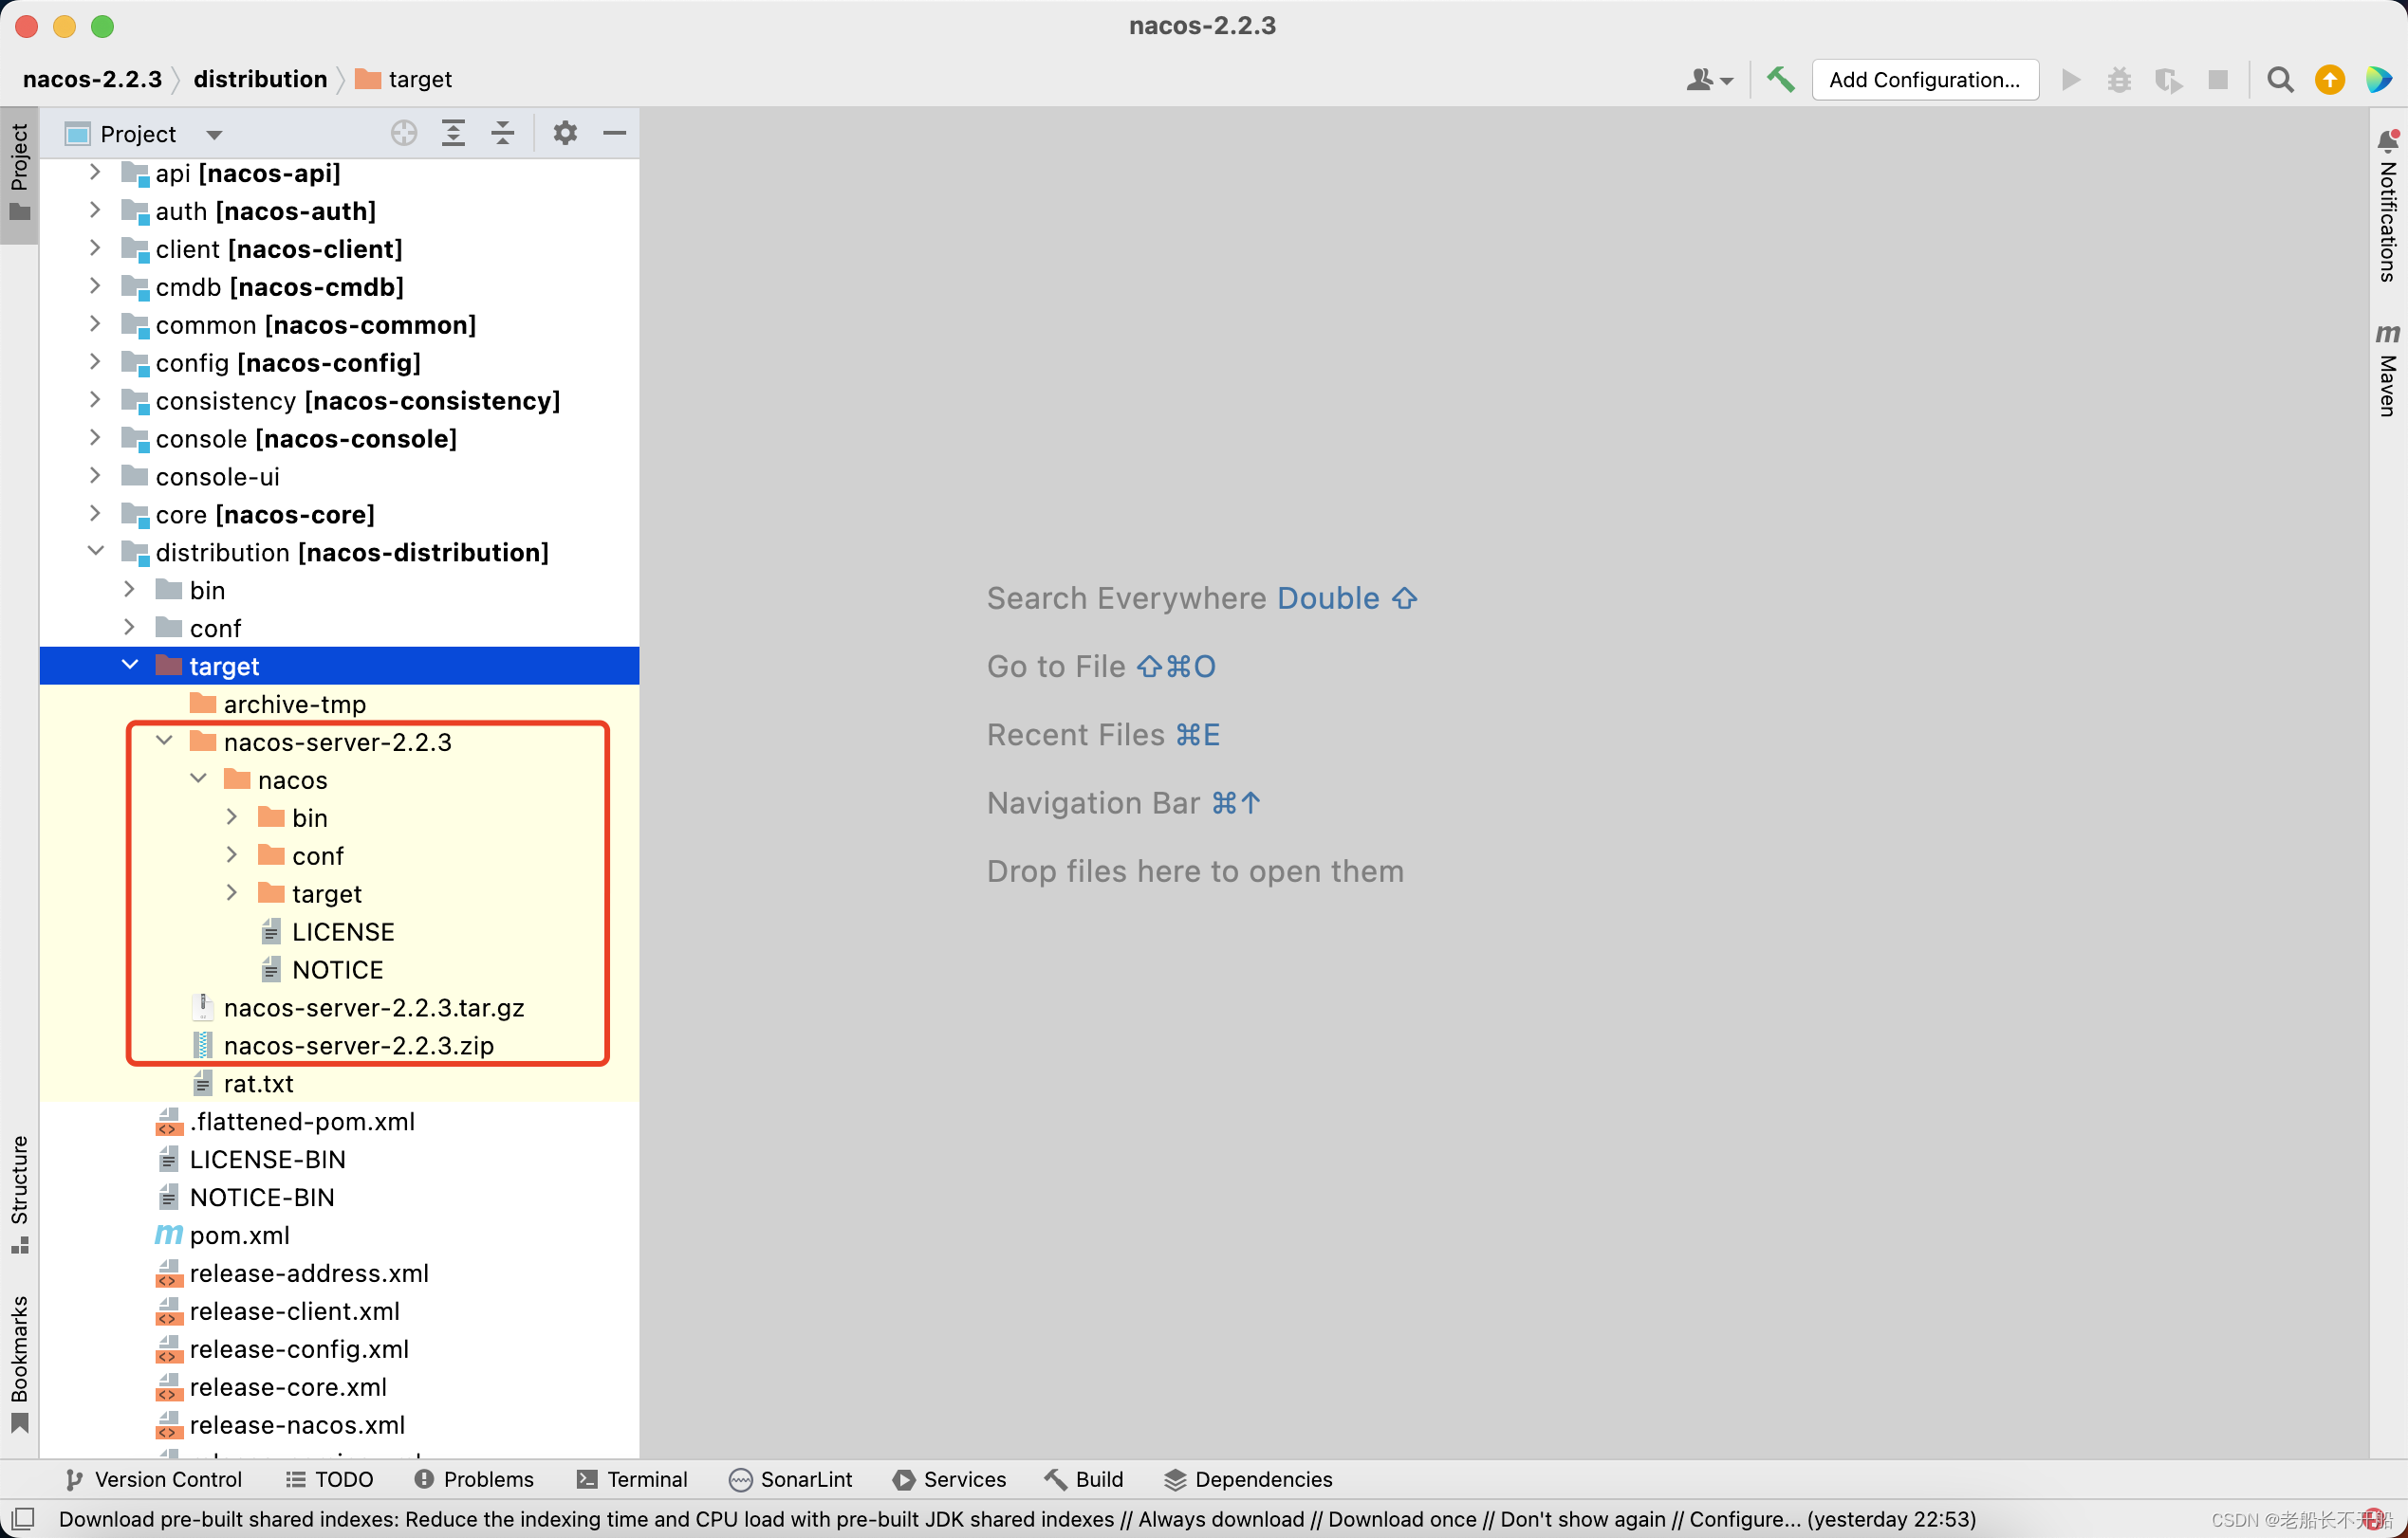Viewport: 2408px width, 1538px height.
Task: Open the Project view dropdown arrow
Action: tap(213, 133)
